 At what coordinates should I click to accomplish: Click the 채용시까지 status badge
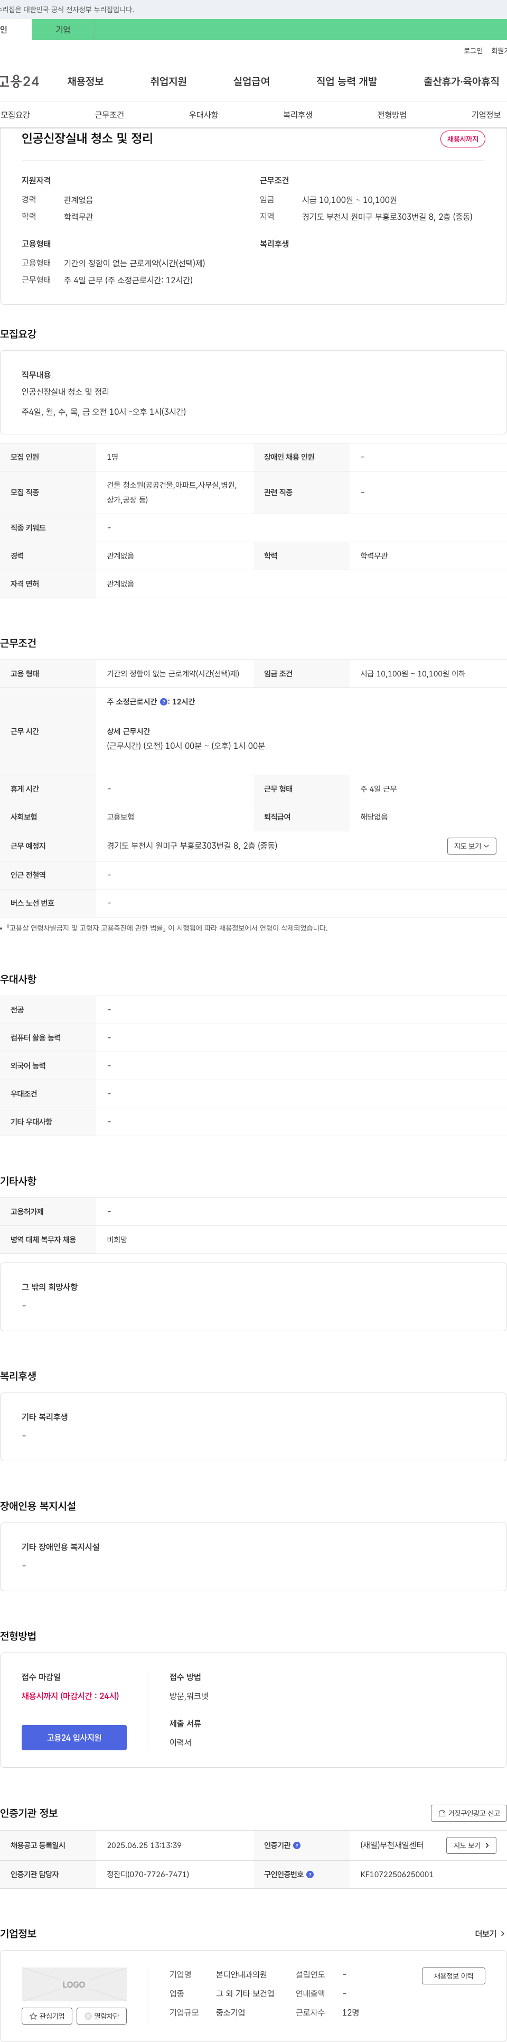pos(463,138)
